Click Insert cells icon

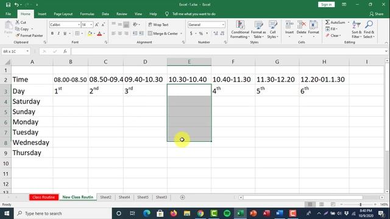[x=289, y=25]
